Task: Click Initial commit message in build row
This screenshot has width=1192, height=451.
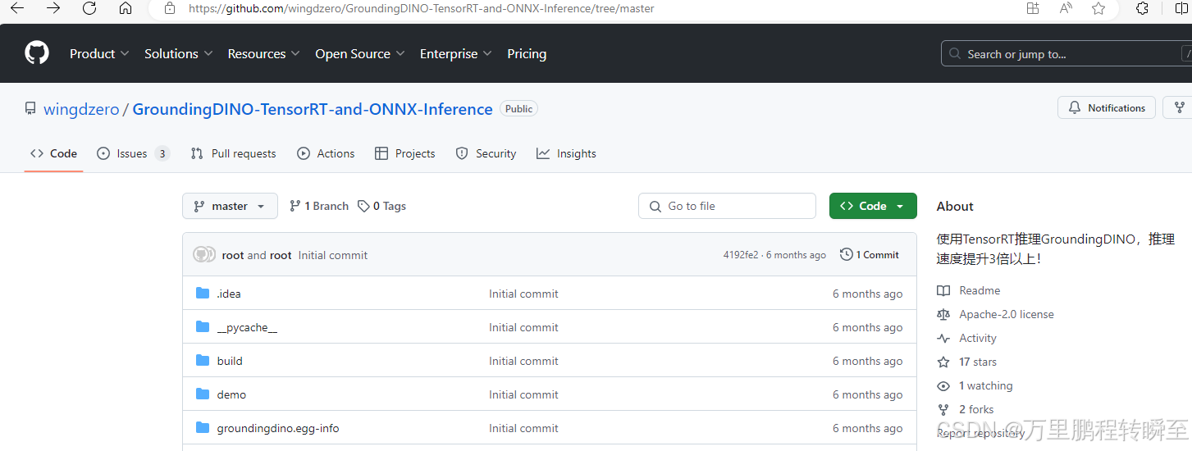Action: coord(523,361)
